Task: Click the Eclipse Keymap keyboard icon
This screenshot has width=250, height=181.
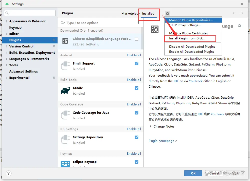Action: 65,164
